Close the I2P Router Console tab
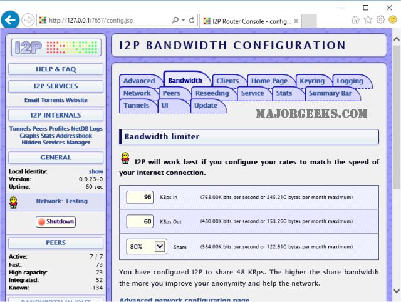This screenshot has height=302, width=401. (x=296, y=21)
